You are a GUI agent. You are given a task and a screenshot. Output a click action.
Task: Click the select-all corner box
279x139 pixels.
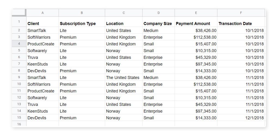click(19, 12)
